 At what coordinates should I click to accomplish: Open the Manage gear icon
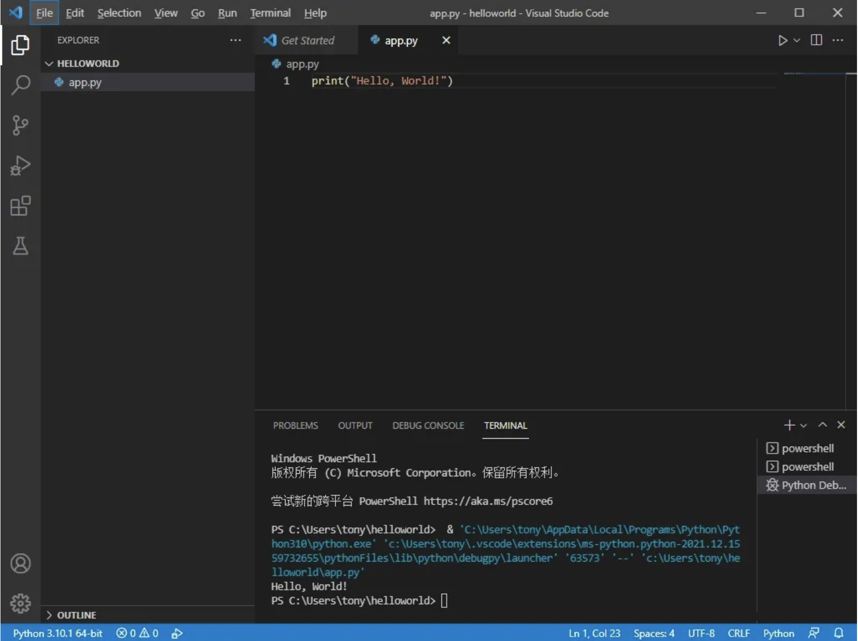20,603
